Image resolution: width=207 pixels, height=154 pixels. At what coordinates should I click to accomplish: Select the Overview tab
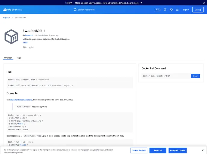pyautogui.click(x=8, y=58)
